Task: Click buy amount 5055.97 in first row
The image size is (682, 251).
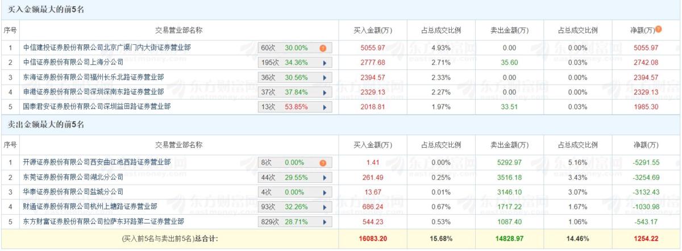Action: pos(373,48)
